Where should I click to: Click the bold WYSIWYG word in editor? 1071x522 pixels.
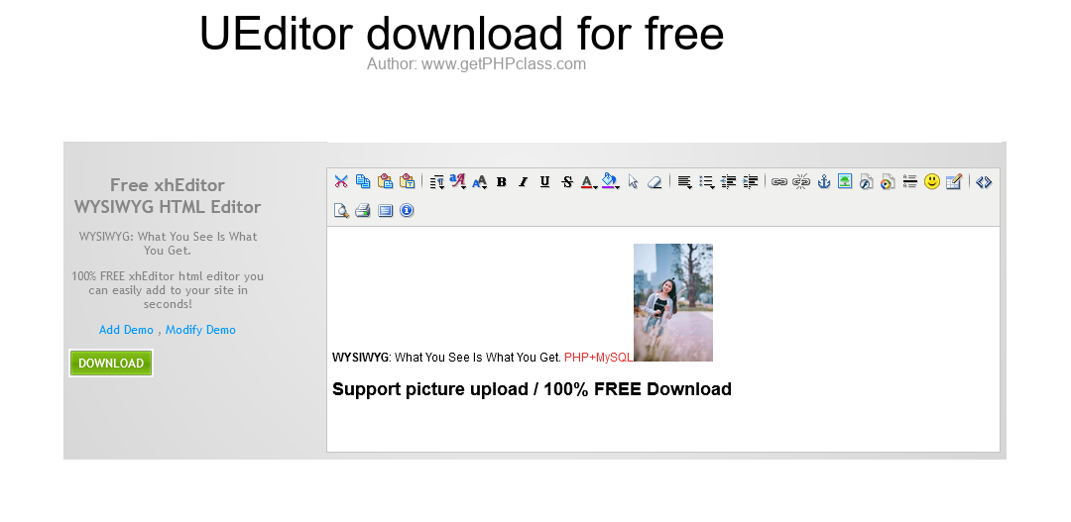[360, 357]
